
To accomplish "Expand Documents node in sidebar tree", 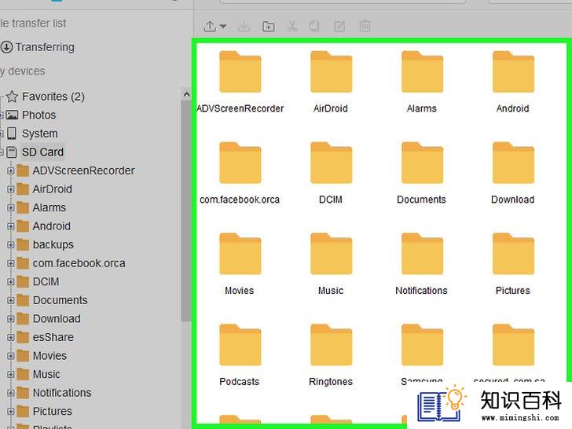I will [10, 300].
